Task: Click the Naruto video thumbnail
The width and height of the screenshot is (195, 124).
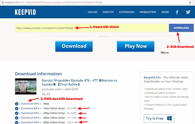Action: point(26,86)
